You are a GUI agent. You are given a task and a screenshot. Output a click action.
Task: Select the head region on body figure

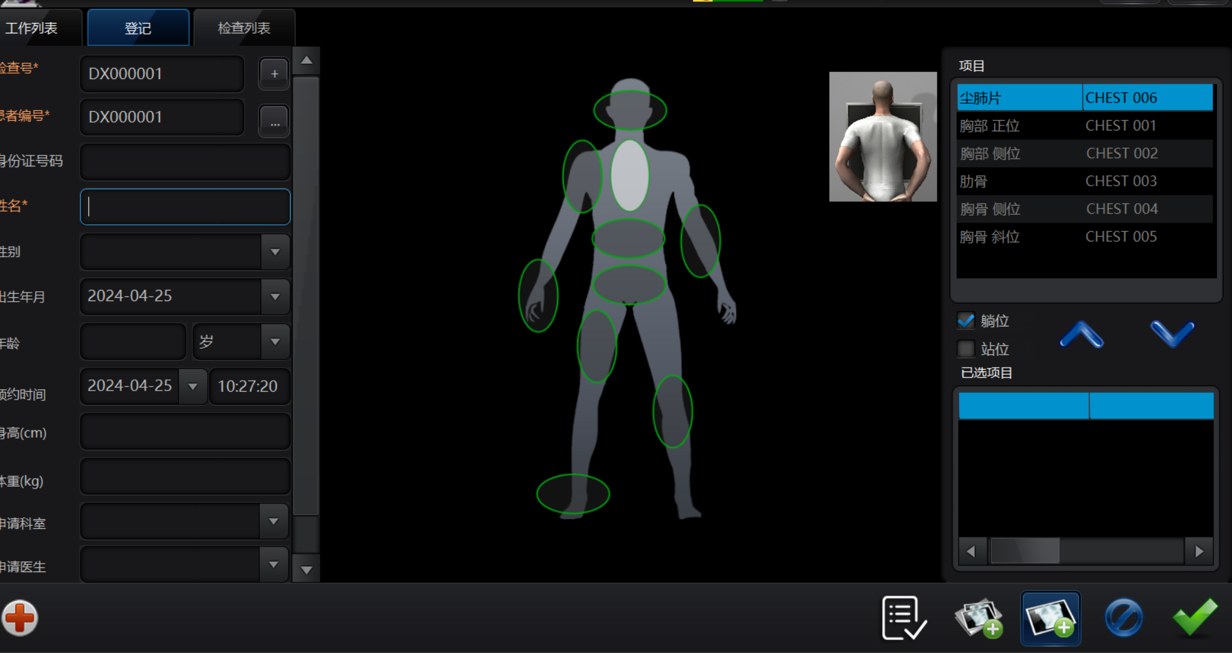629,110
